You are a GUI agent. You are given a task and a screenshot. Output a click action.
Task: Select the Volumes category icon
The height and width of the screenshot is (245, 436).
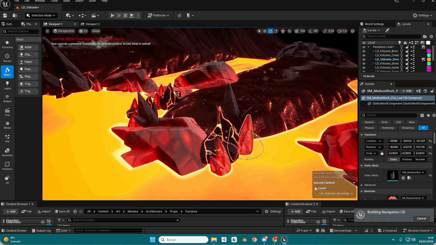coord(7,166)
